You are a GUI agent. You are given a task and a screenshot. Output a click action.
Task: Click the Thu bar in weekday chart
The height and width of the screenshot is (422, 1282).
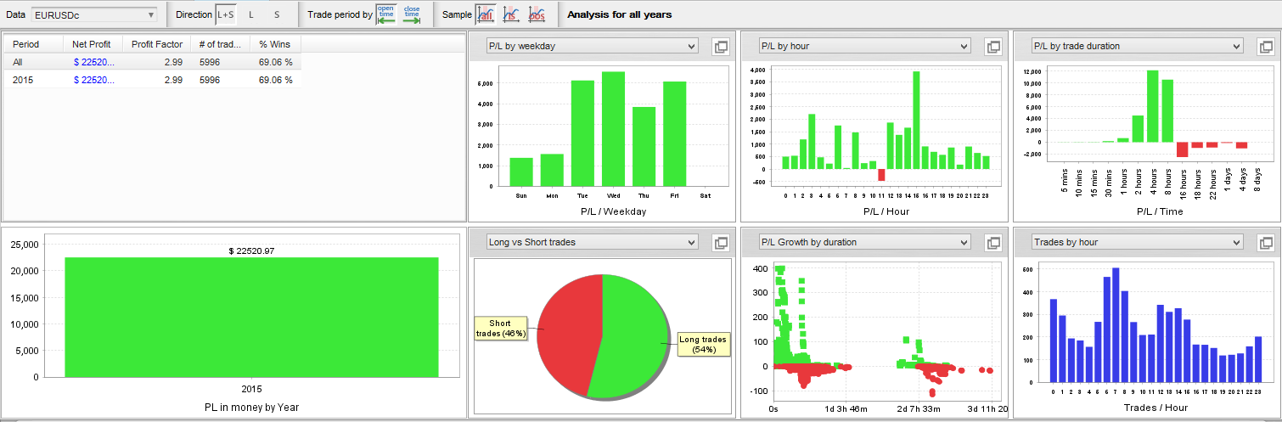tap(644, 146)
